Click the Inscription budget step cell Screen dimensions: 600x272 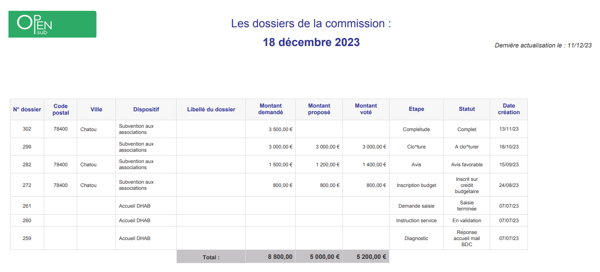(x=416, y=186)
